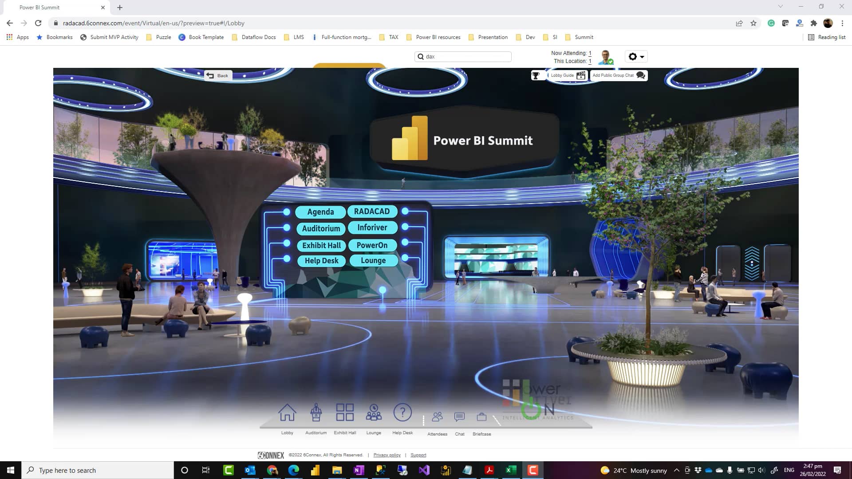Open the Power BI resources bookmark folder
The height and width of the screenshot is (479, 852).
(434, 37)
